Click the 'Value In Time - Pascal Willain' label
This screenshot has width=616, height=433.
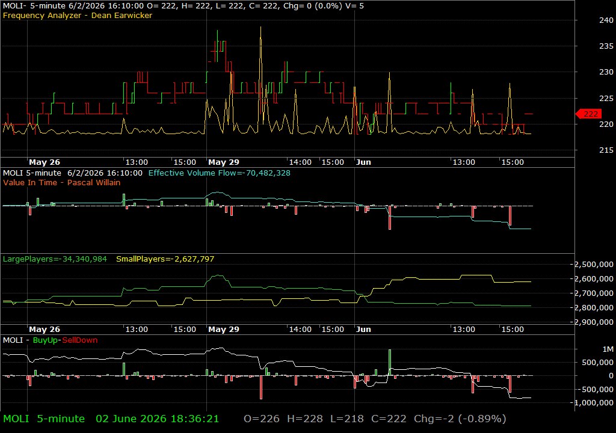point(62,182)
